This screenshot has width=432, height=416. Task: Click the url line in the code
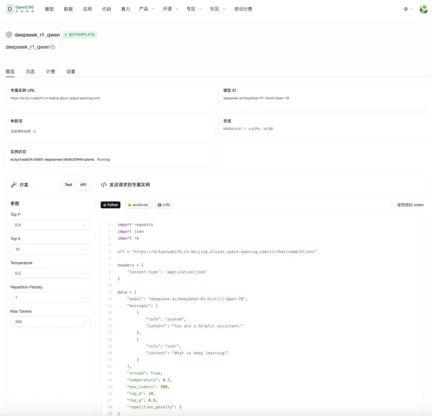[217, 251]
